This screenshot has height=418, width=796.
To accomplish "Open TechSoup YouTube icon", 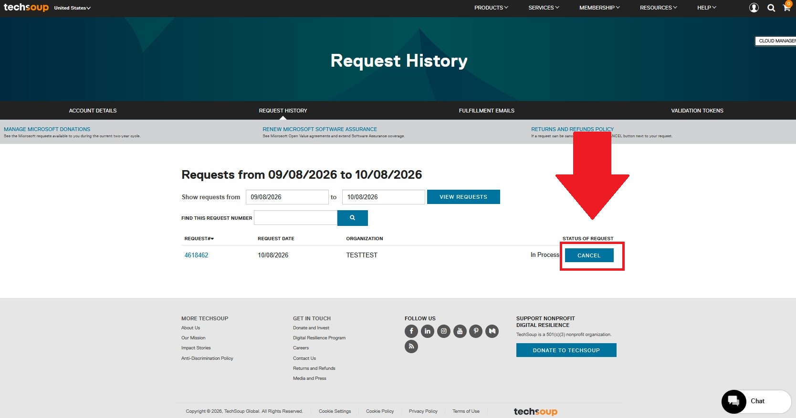I will (x=460, y=331).
